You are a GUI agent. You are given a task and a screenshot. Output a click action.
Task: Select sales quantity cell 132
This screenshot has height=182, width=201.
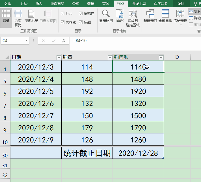tap(87, 103)
